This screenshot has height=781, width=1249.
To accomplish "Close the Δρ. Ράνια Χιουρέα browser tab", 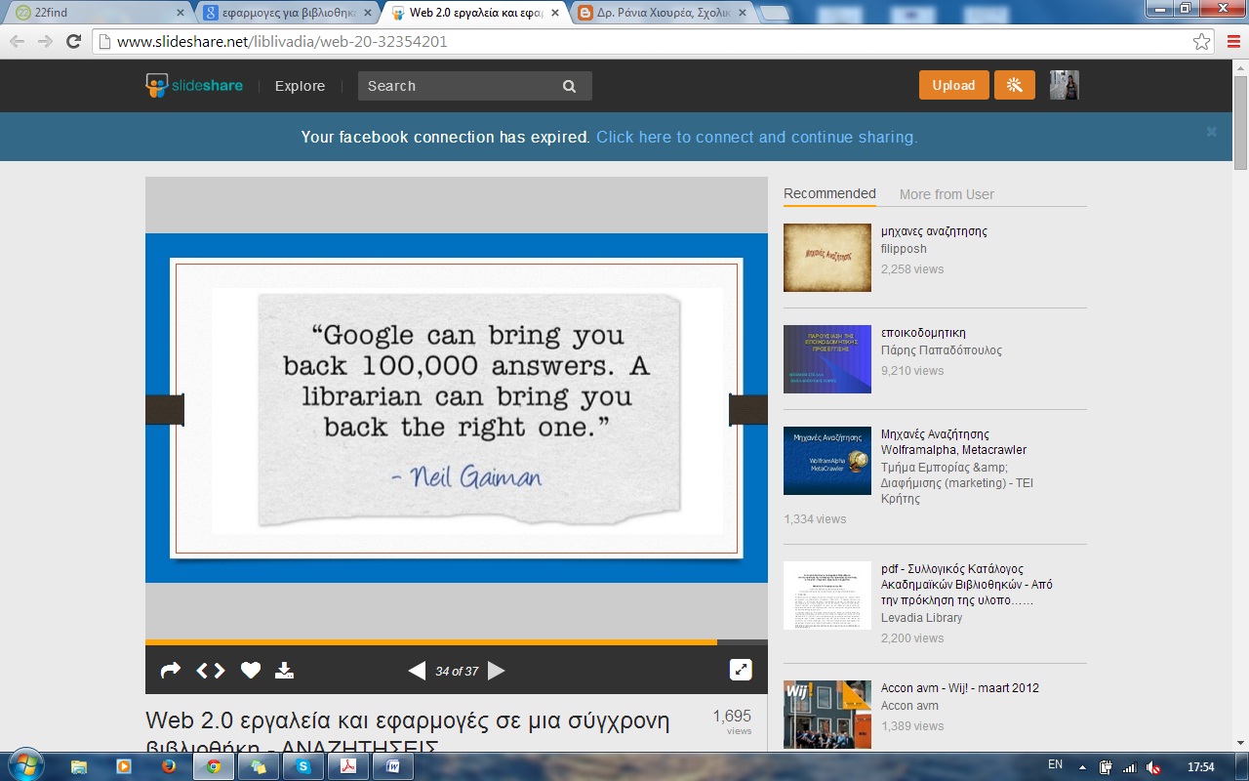I will click(x=742, y=13).
